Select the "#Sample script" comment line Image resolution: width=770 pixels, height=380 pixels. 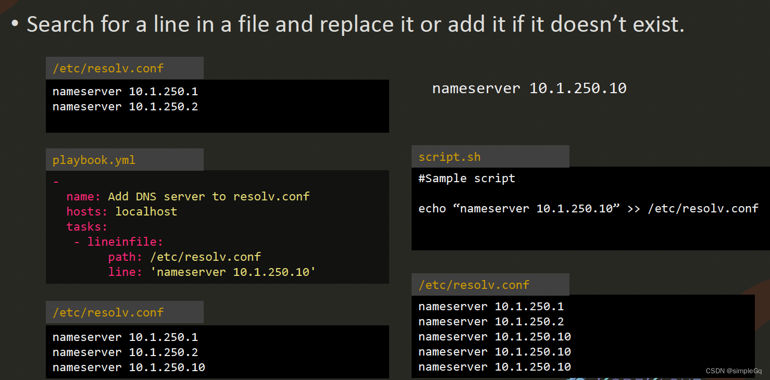[467, 179]
